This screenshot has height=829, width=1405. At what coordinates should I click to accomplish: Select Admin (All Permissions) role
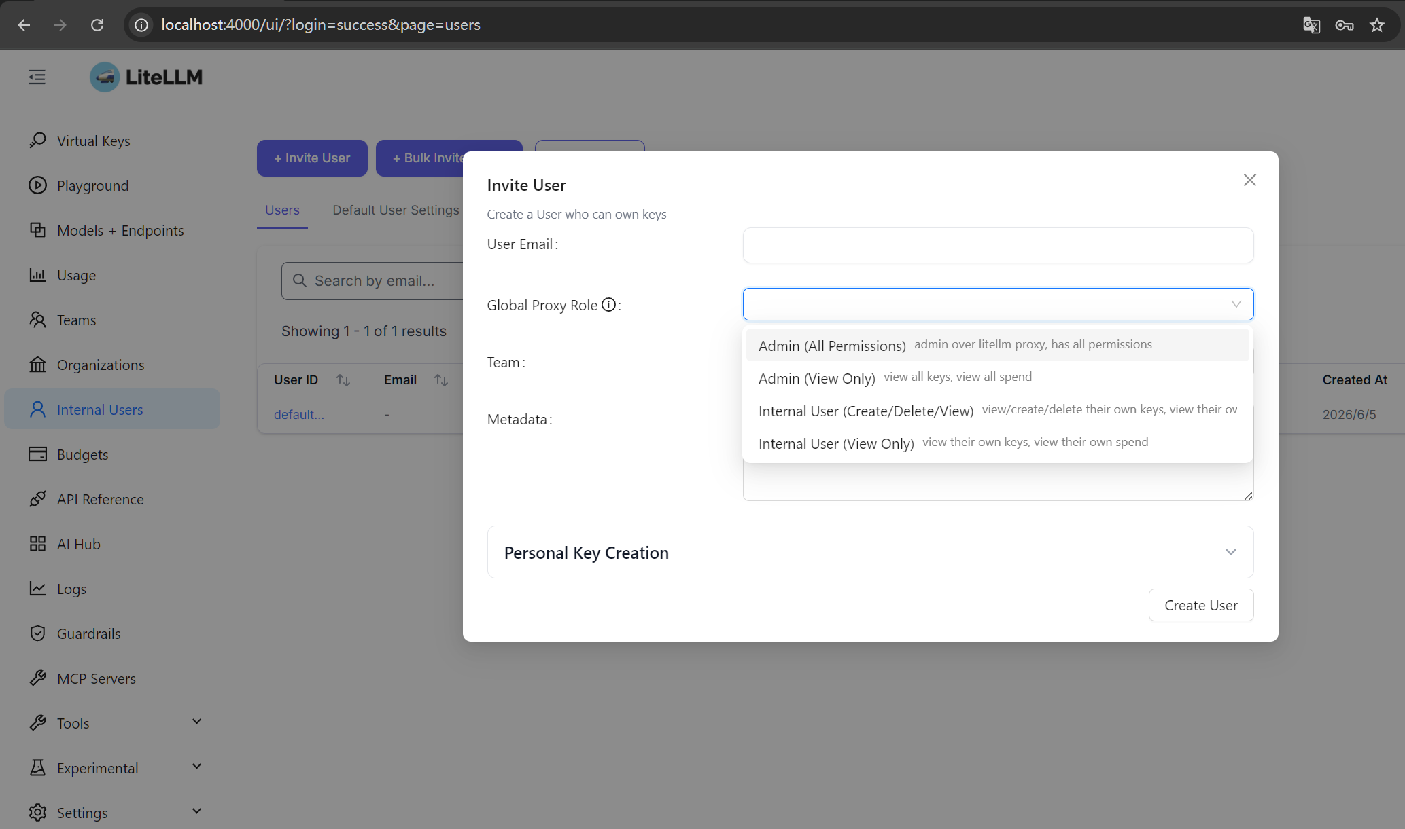997,345
